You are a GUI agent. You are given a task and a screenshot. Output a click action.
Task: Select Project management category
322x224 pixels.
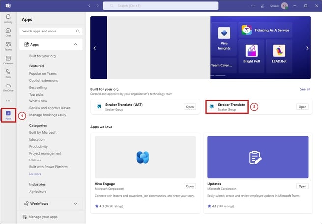tap(45, 153)
